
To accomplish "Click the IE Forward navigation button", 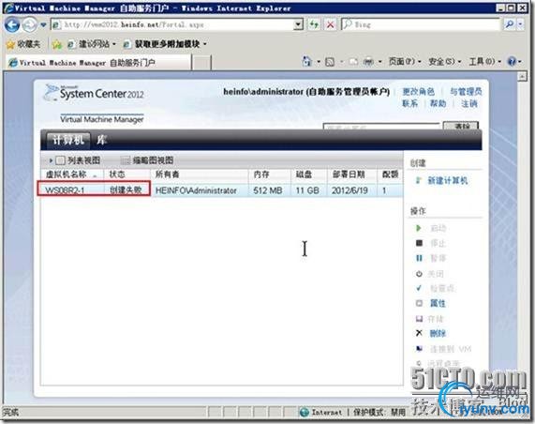I will [x=30, y=25].
